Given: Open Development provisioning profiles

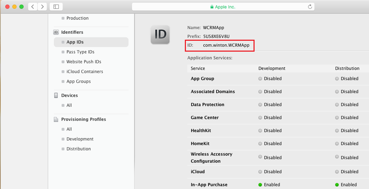Looking at the screenshot, I should [80, 139].
